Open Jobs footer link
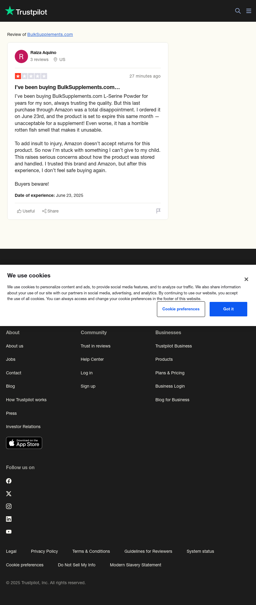The height and width of the screenshot is (605, 256). click(x=11, y=359)
